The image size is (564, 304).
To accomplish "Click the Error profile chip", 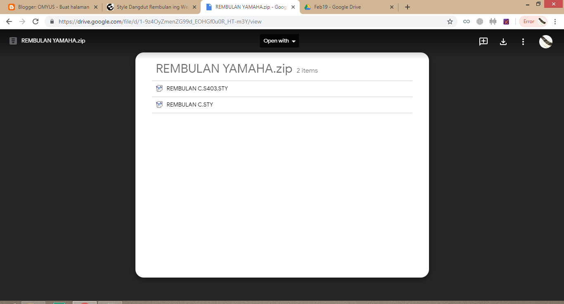I will [x=533, y=21].
